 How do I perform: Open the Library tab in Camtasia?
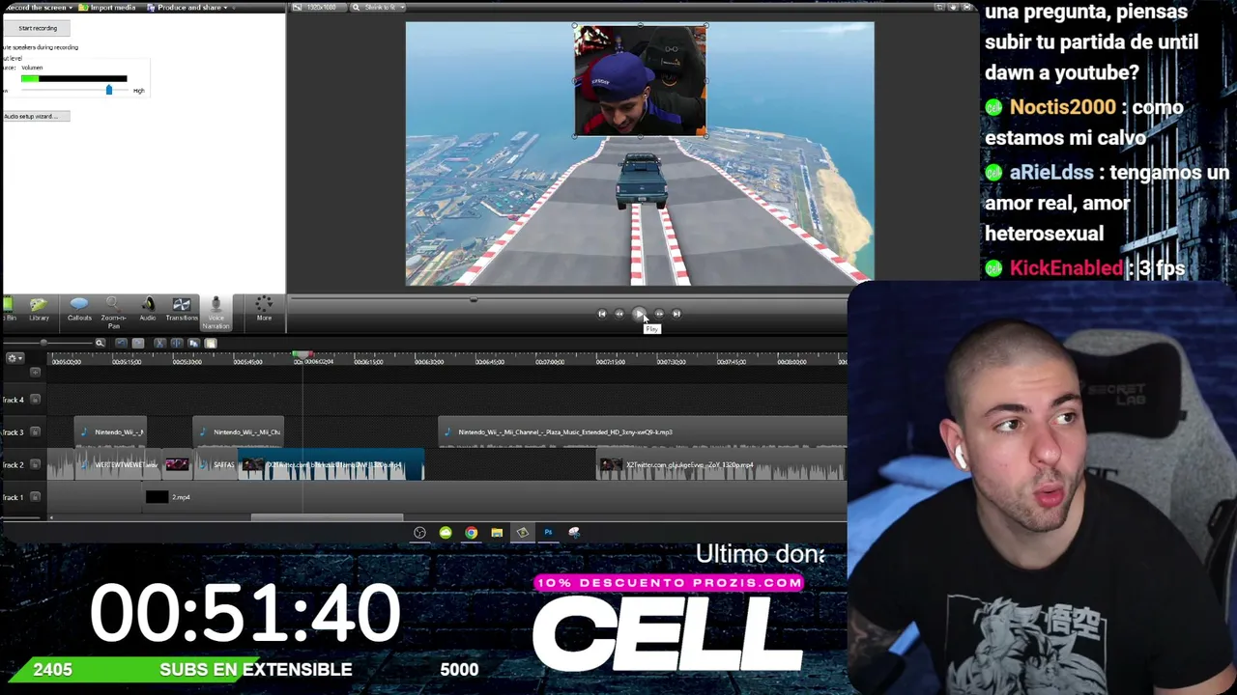(39, 309)
